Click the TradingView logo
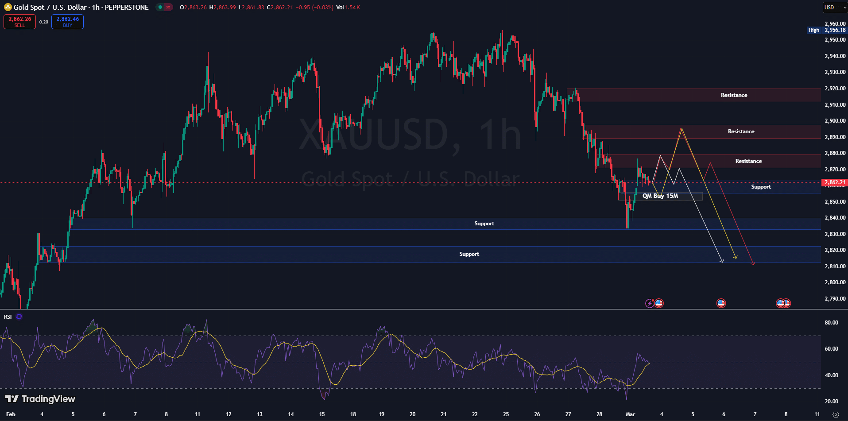The height and width of the screenshot is (421, 848). 40,399
